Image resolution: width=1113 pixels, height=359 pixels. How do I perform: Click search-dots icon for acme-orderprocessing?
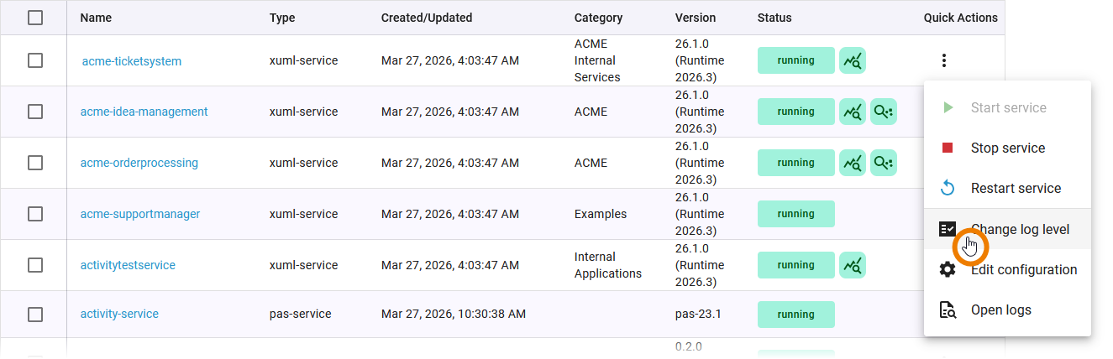pos(884,163)
